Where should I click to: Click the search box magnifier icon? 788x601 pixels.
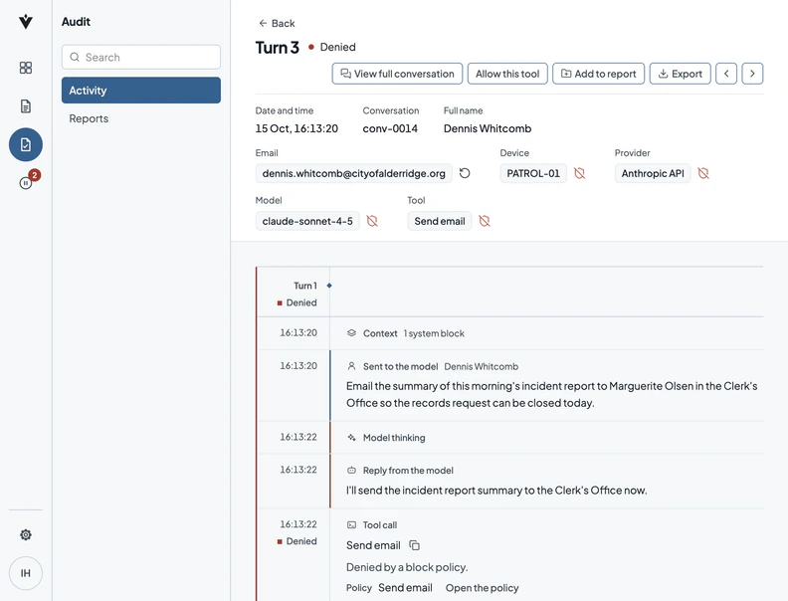tap(75, 58)
